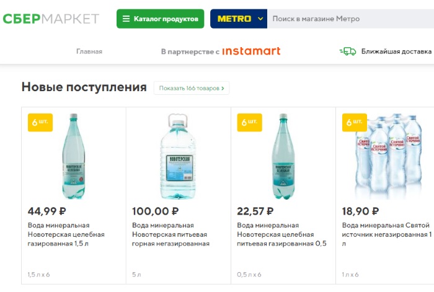Open the 5 л Новотерская bottle image
Viewport: 434px width, 292px height.
pyautogui.click(x=178, y=156)
